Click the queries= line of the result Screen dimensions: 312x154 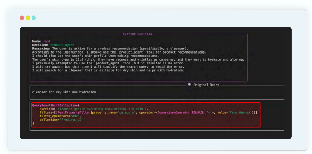coord(94,109)
